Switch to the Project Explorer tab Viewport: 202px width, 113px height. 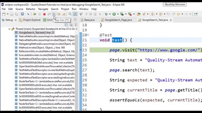(30, 20)
